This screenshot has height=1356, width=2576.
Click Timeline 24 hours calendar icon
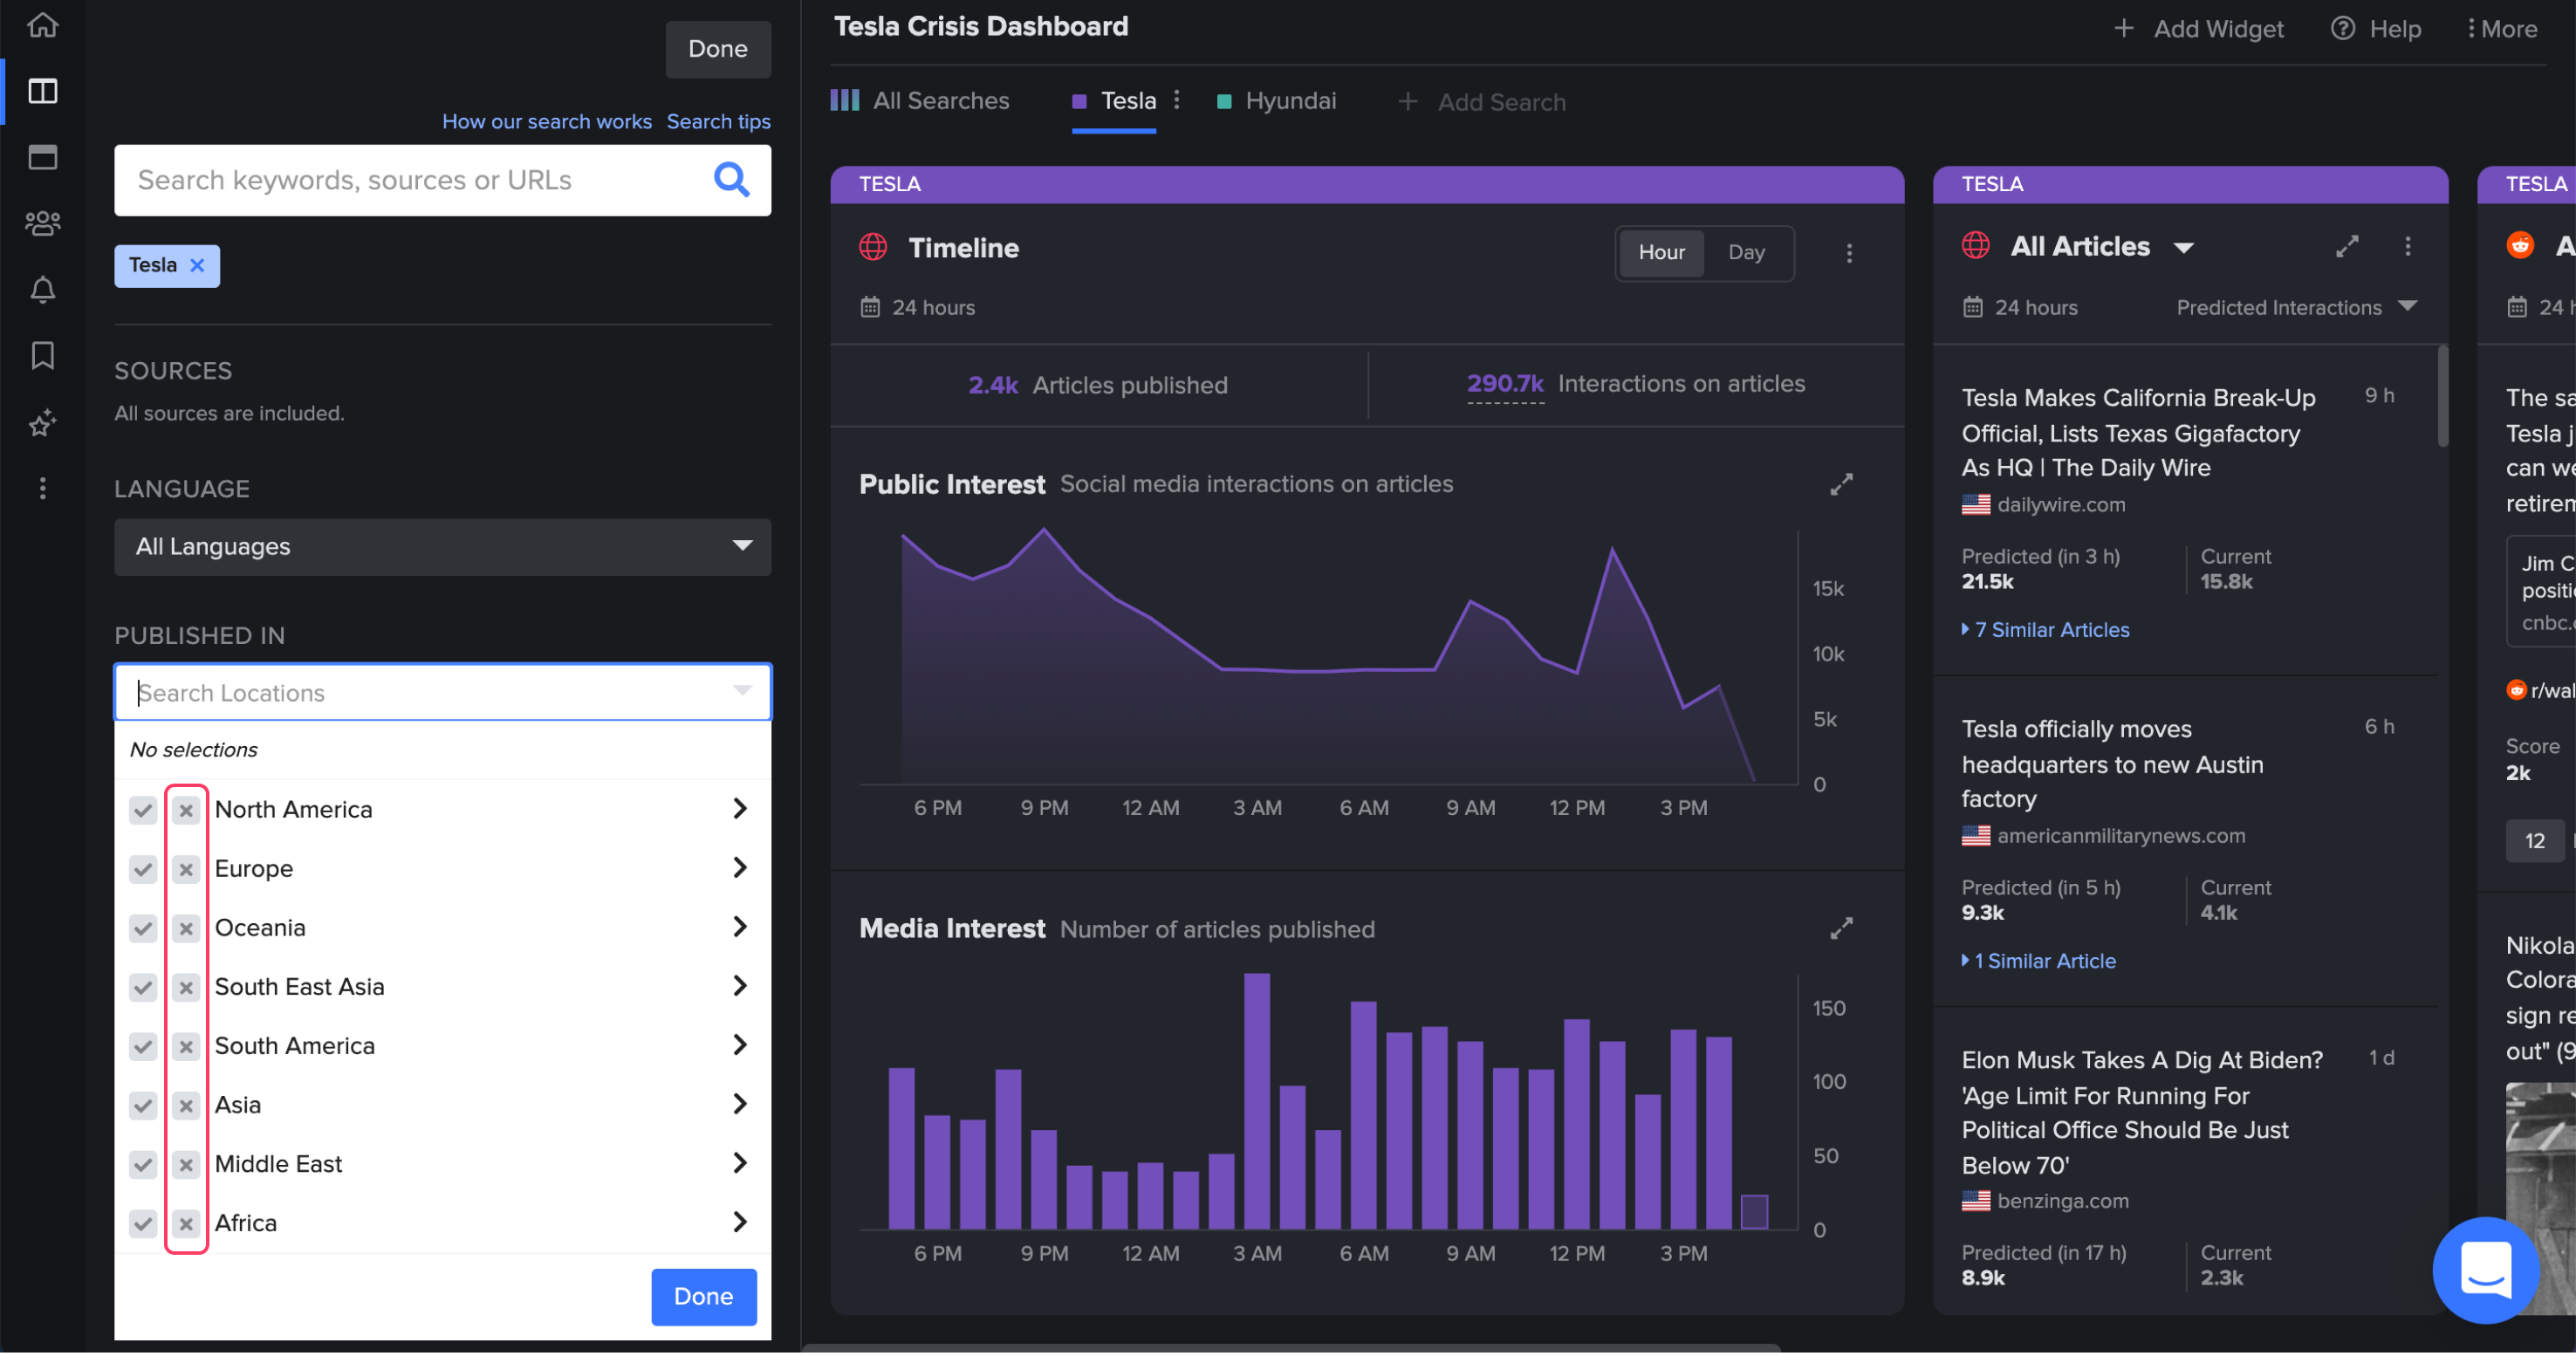click(870, 308)
